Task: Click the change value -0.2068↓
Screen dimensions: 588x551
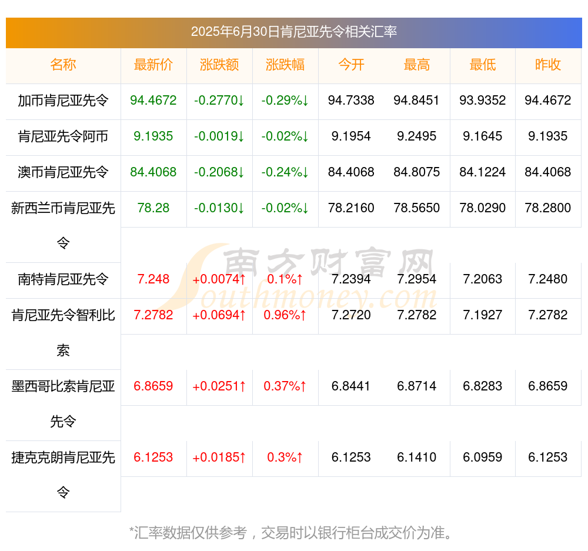Action: (219, 172)
